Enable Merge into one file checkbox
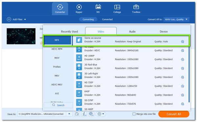The width and height of the screenshot is (197, 122). point(134,114)
